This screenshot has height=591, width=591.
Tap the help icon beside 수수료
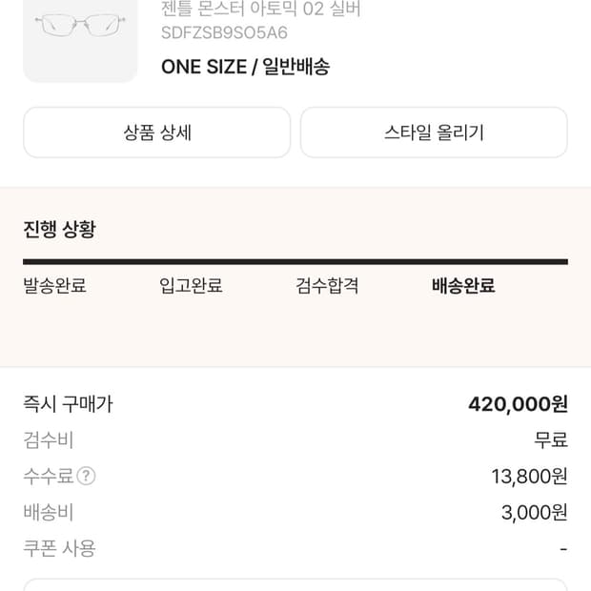86,477
